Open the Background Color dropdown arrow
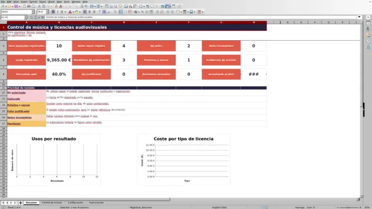This screenshot has height=209, width=372. [80, 12]
